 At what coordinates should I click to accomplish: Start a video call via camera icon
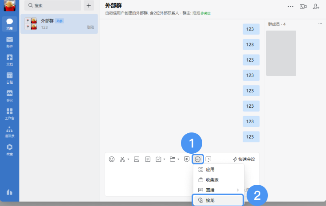pos(303,6)
